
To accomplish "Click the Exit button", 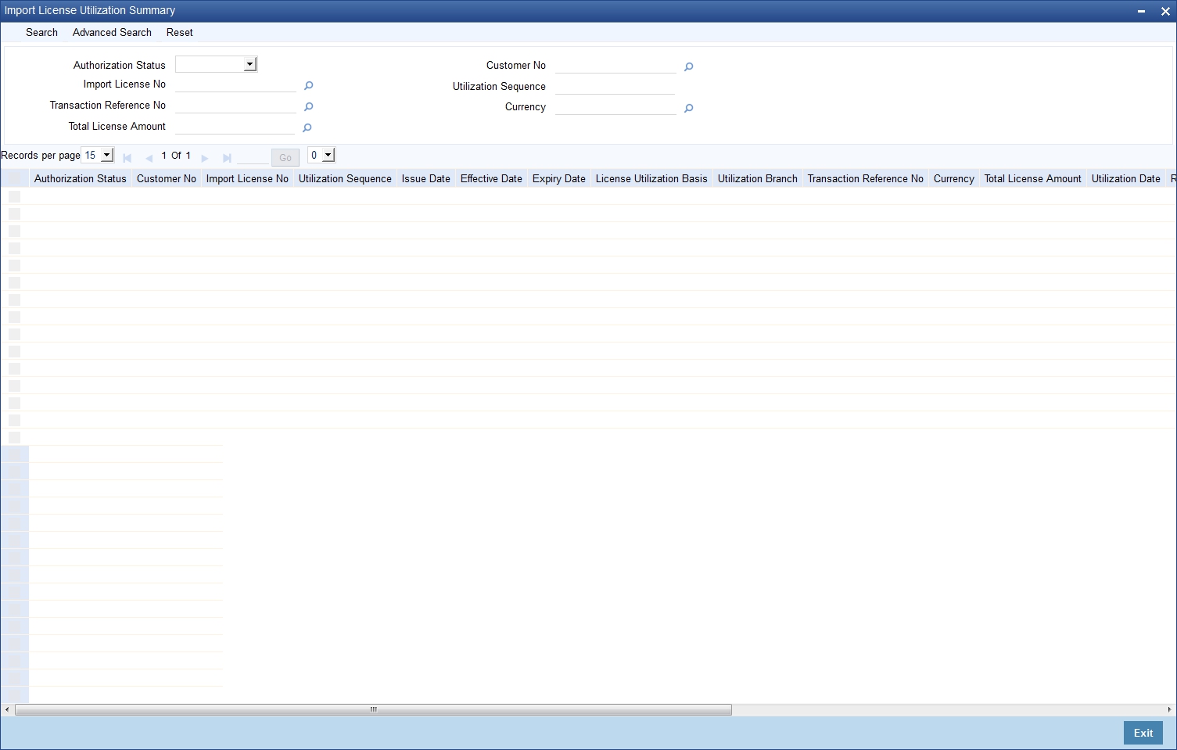I will click(1143, 733).
